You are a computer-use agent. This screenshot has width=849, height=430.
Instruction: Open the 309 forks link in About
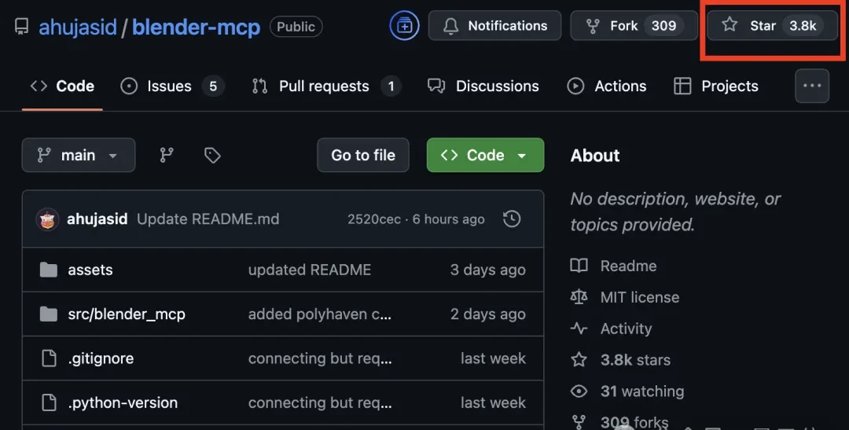634,422
